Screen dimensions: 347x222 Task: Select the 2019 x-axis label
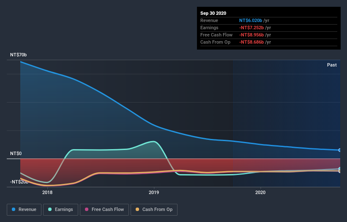[x=154, y=192]
